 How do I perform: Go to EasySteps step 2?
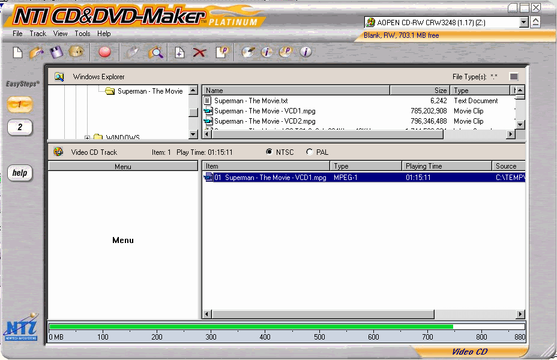pos(20,127)
